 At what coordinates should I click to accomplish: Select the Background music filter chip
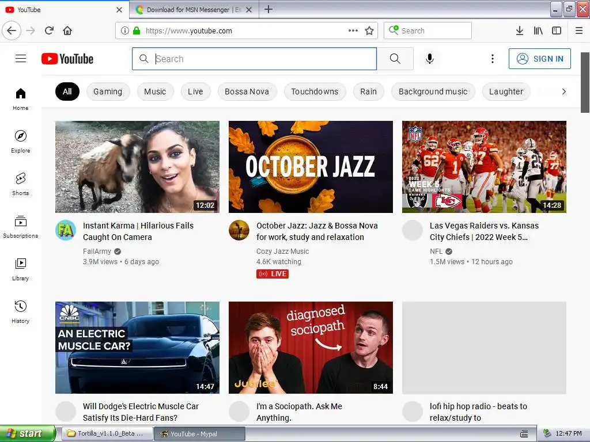[433, 92]
